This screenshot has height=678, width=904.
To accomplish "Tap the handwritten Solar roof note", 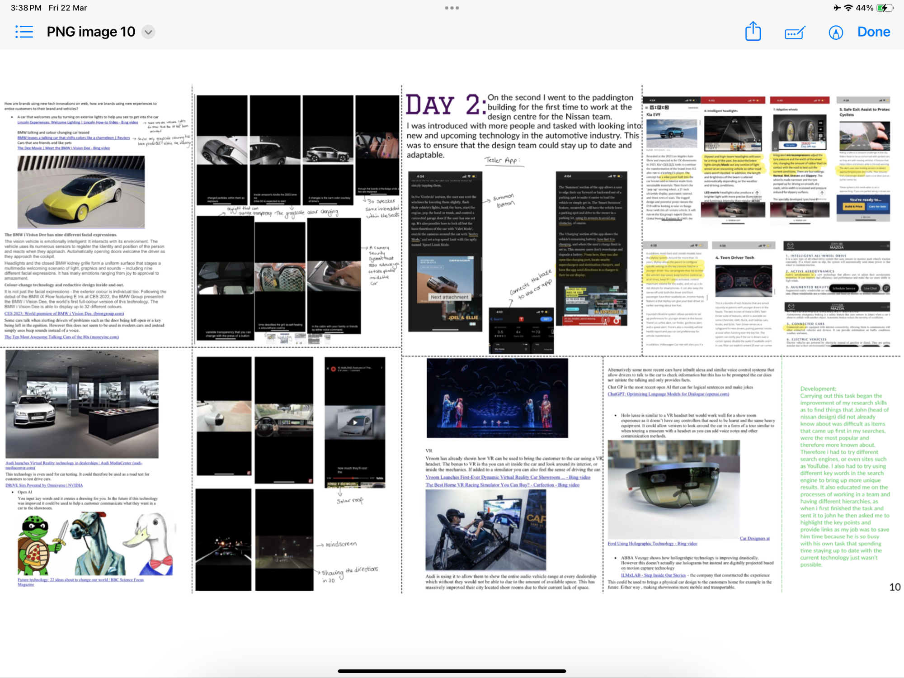I will tap(350, 501).
